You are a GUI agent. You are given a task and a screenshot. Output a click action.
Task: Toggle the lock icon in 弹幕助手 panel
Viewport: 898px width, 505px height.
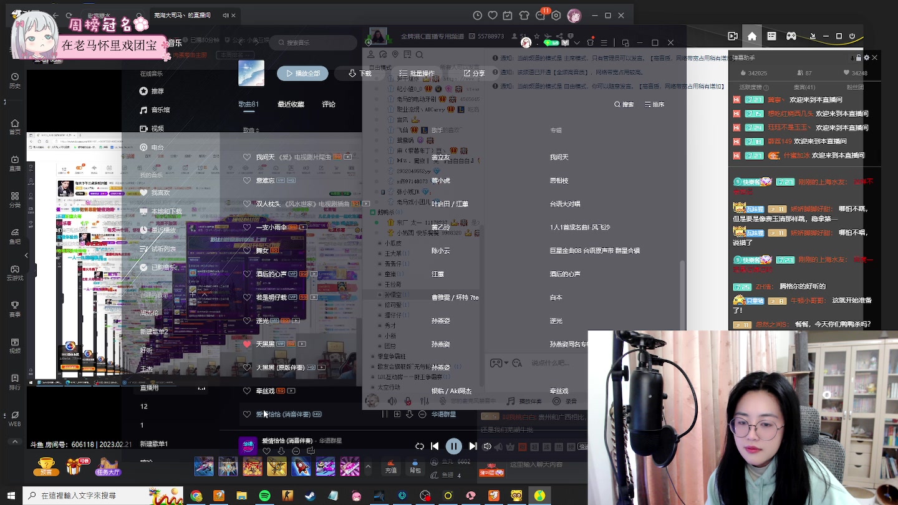859,57
